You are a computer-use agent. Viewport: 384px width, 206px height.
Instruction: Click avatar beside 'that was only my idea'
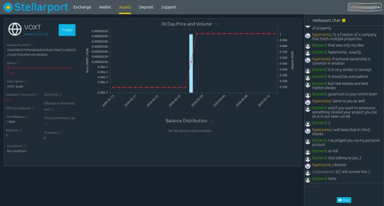tap(308, 46)
